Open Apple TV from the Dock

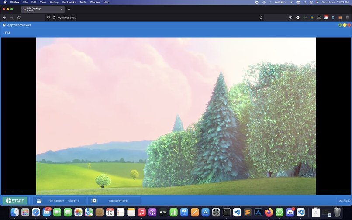(x=163, y=212)
